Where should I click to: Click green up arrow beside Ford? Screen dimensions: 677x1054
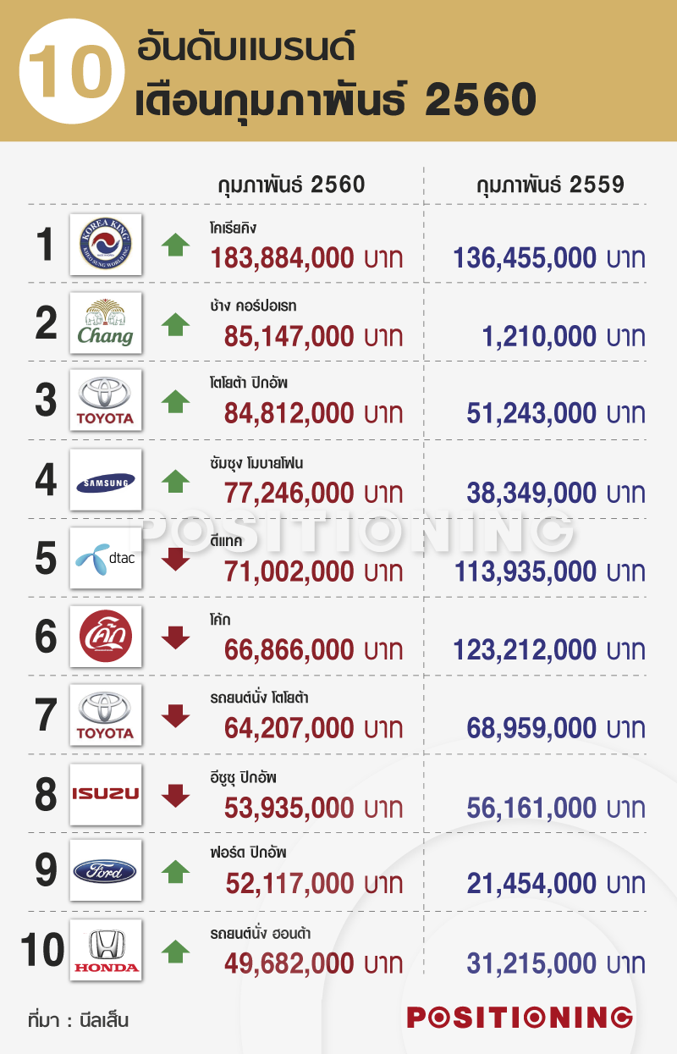(x=175, y=871)
